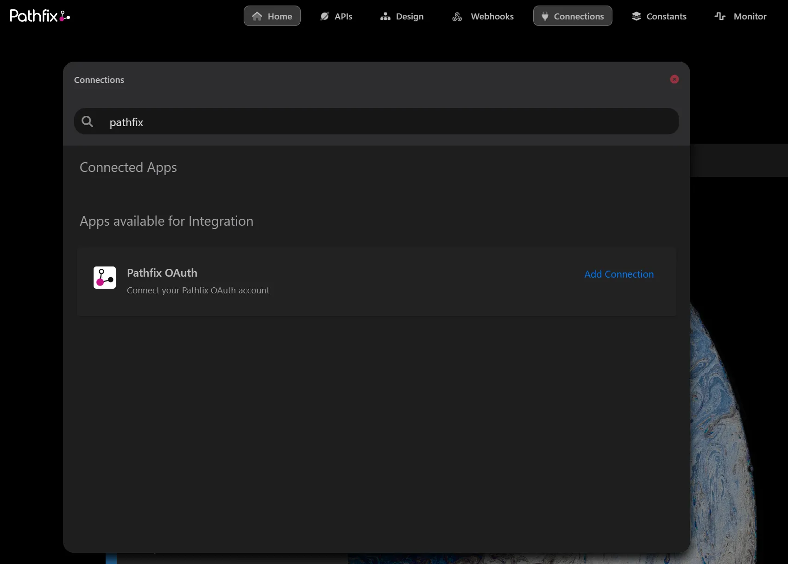
Task: Open the Constants section
Action: click(659, 16)
